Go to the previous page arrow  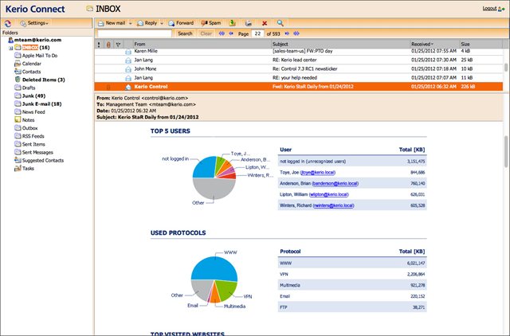point(231,33)
